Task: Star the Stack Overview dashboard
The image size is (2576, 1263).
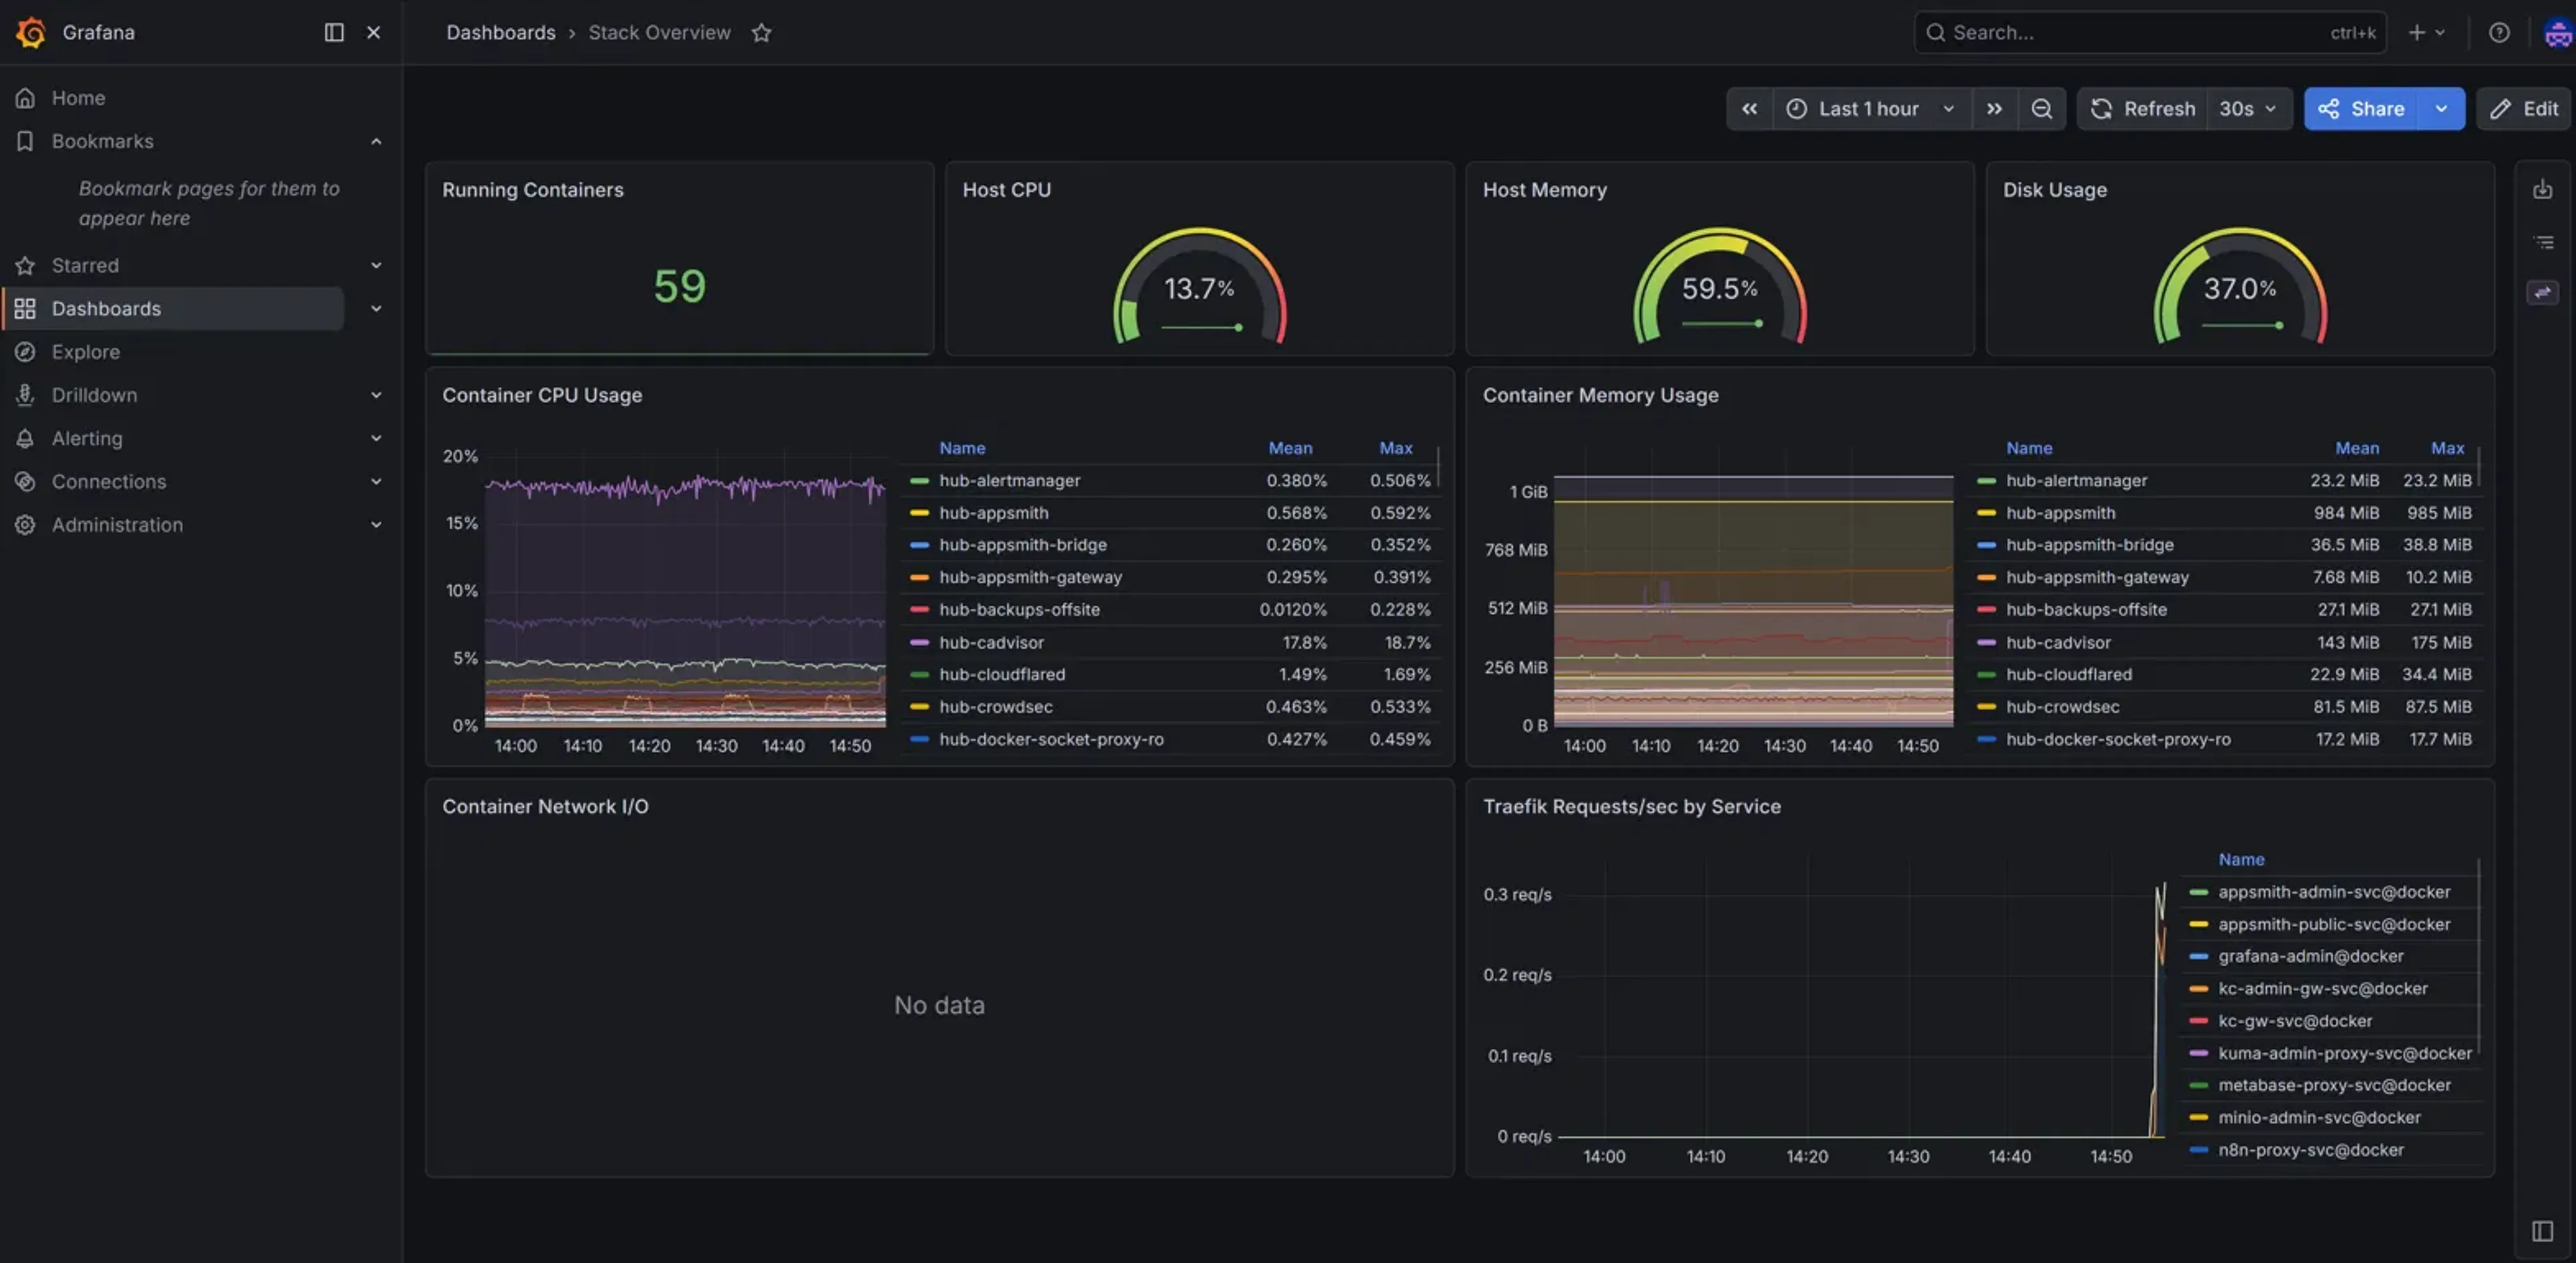Action: [x=761, y=32]
